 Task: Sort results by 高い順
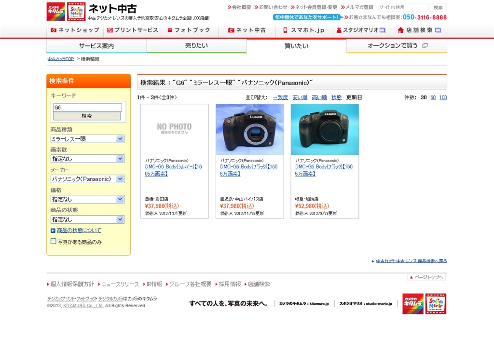319,97
